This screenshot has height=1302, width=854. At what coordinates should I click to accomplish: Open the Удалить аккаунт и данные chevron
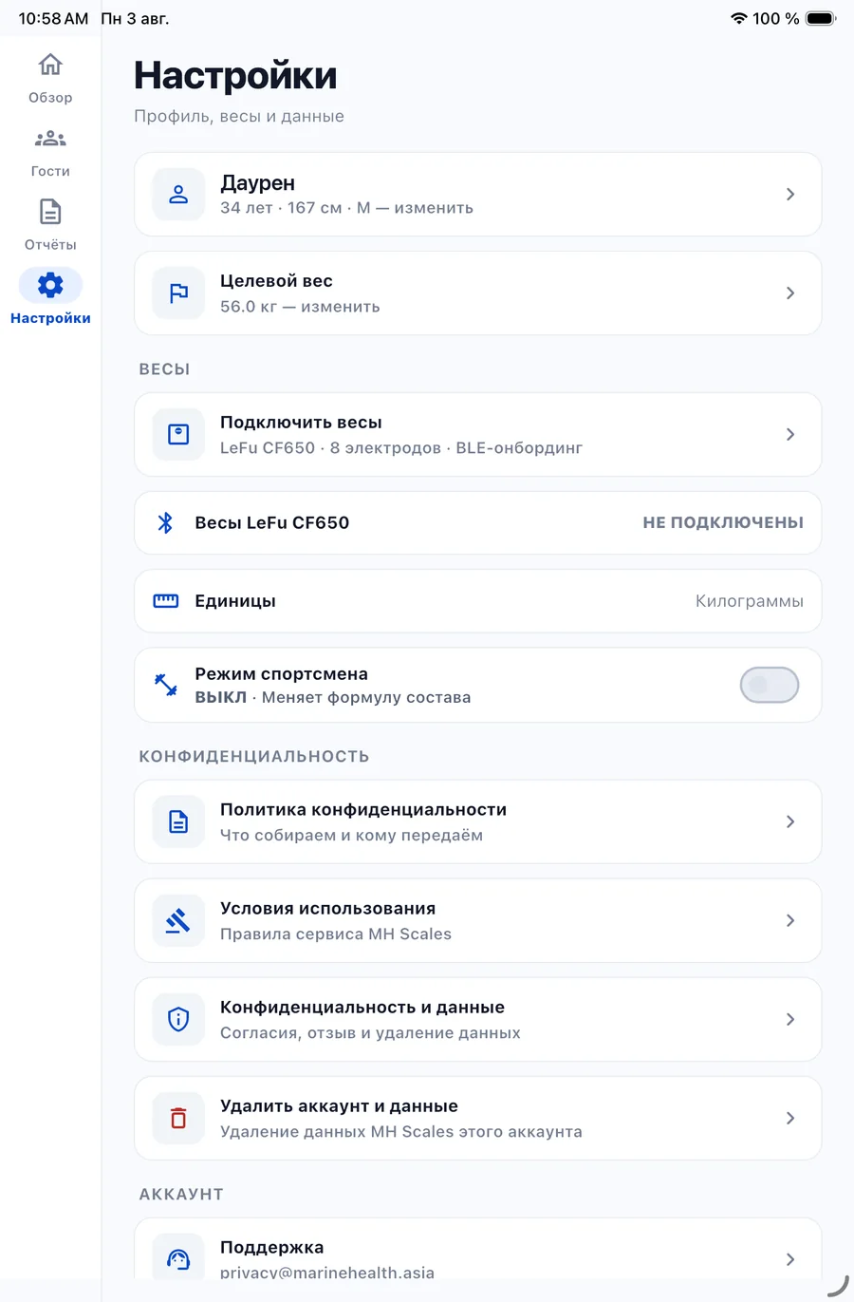pos(790,1118)
